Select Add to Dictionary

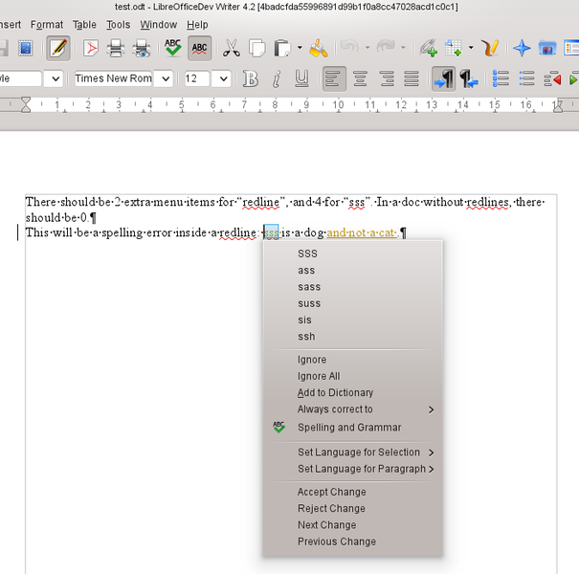[352, 393]
